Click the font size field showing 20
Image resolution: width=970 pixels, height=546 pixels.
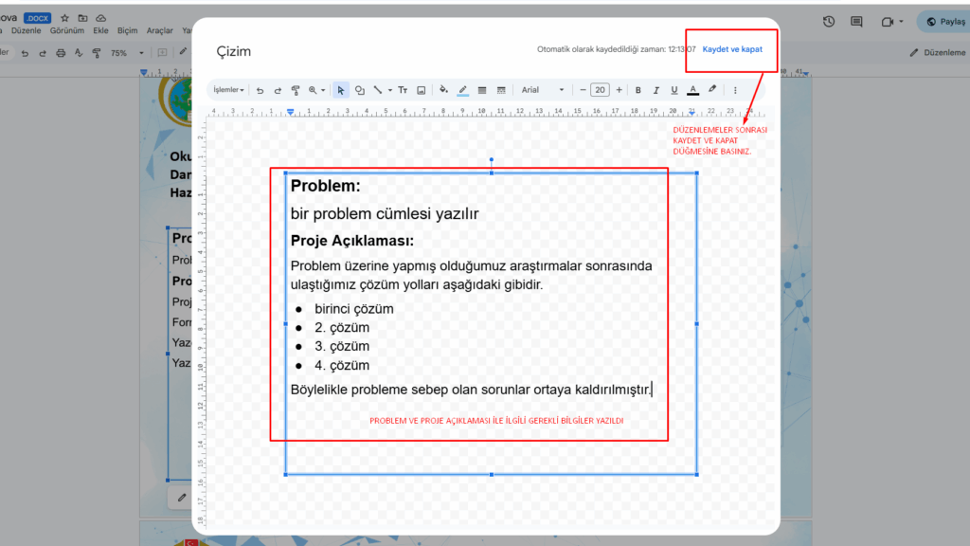600,90
